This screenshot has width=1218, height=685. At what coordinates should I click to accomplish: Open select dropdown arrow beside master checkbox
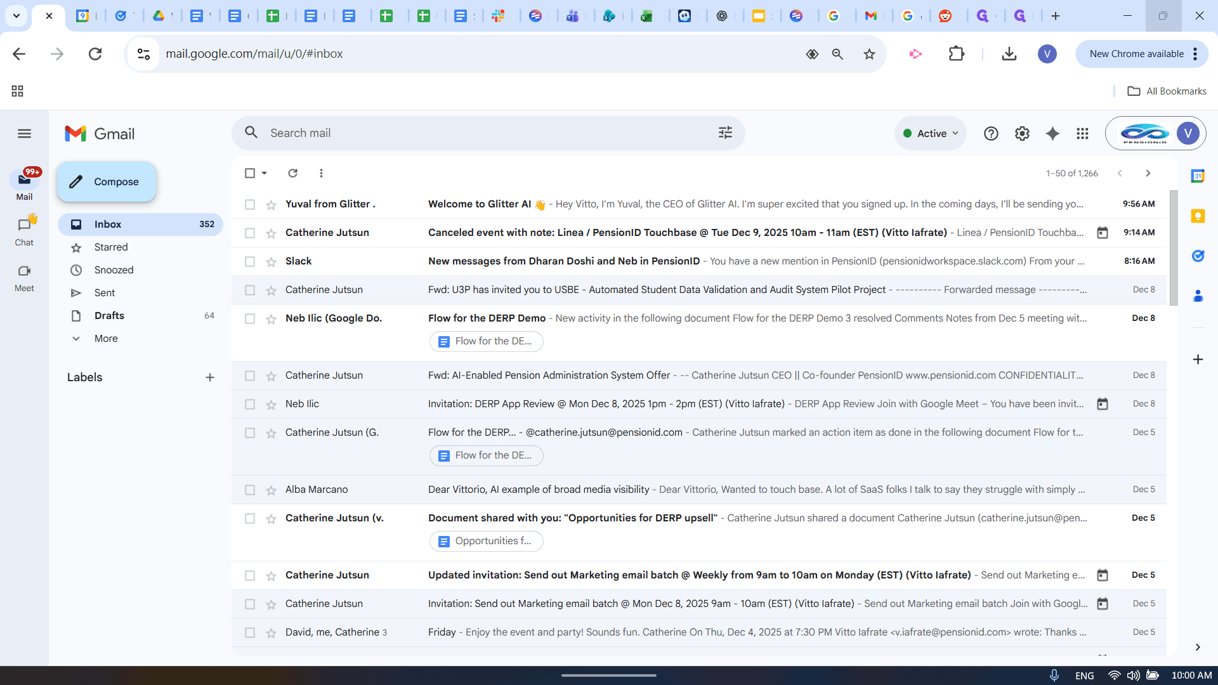pyautogui.click(x=265, y=173)
